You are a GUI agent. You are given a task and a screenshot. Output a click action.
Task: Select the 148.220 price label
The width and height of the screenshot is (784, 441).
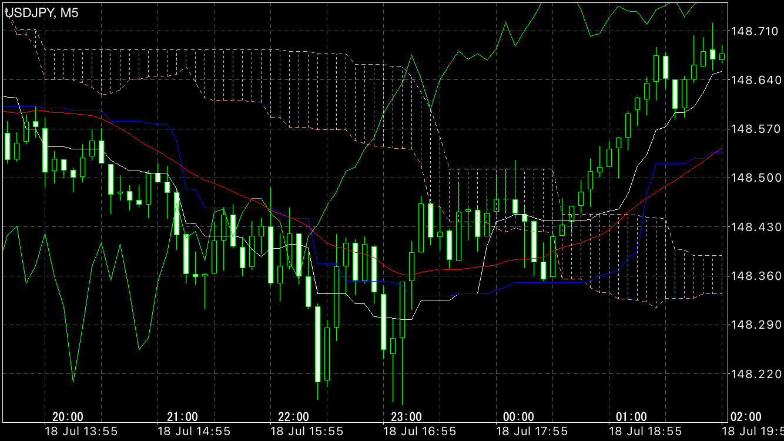pyautogui.click(x=756, y=373)
